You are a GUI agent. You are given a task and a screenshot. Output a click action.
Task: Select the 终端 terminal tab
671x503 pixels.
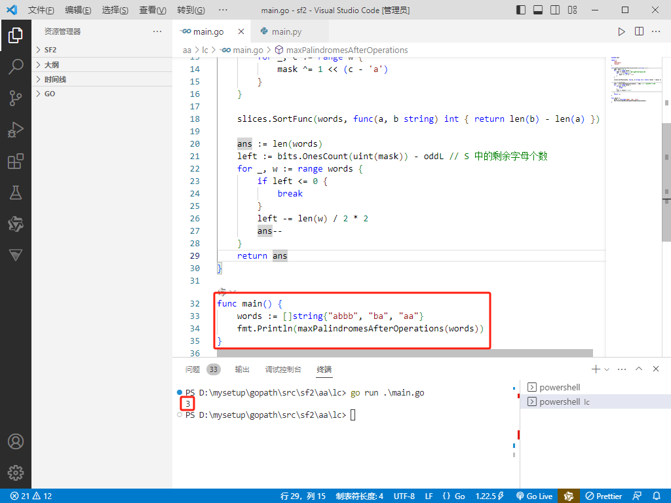(324, 369)
